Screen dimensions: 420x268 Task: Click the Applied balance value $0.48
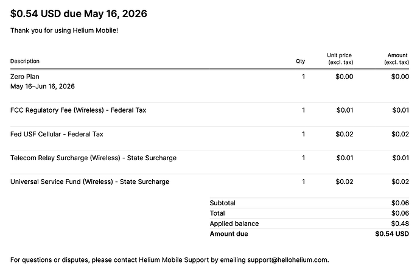pos(400,224)
